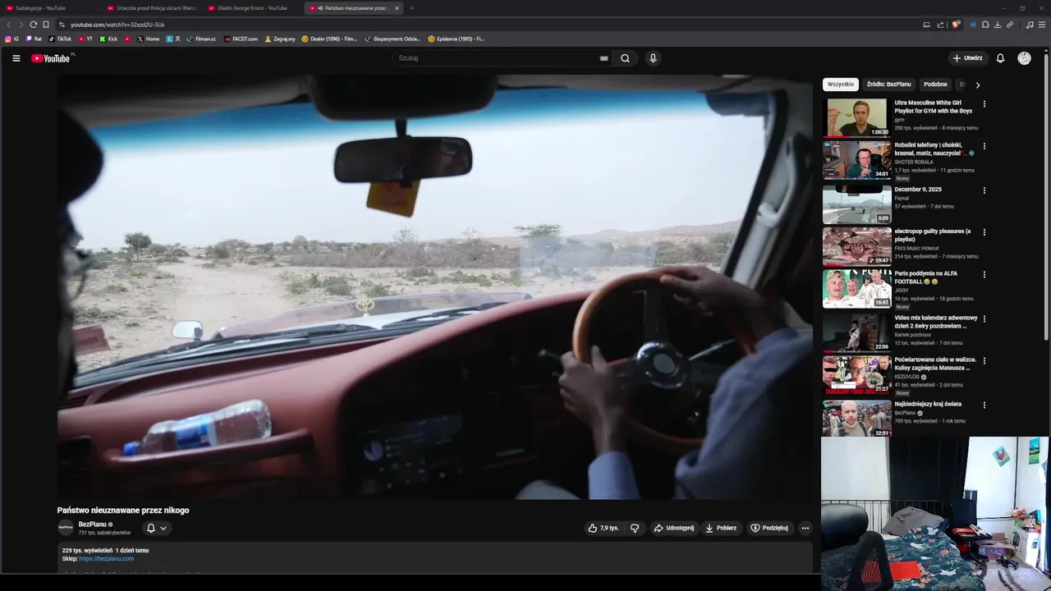Open the Dealer (1996) bookmark
Screen dimensions: 1051x591
[329, 39]
